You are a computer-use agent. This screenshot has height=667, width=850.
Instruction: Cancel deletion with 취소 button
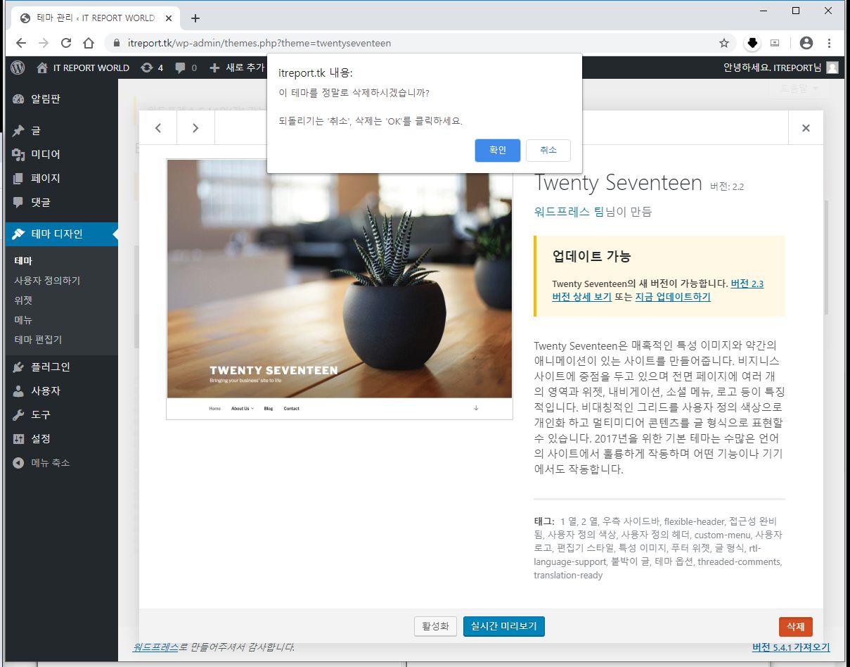pyautogui.click(x=548, y=151)
